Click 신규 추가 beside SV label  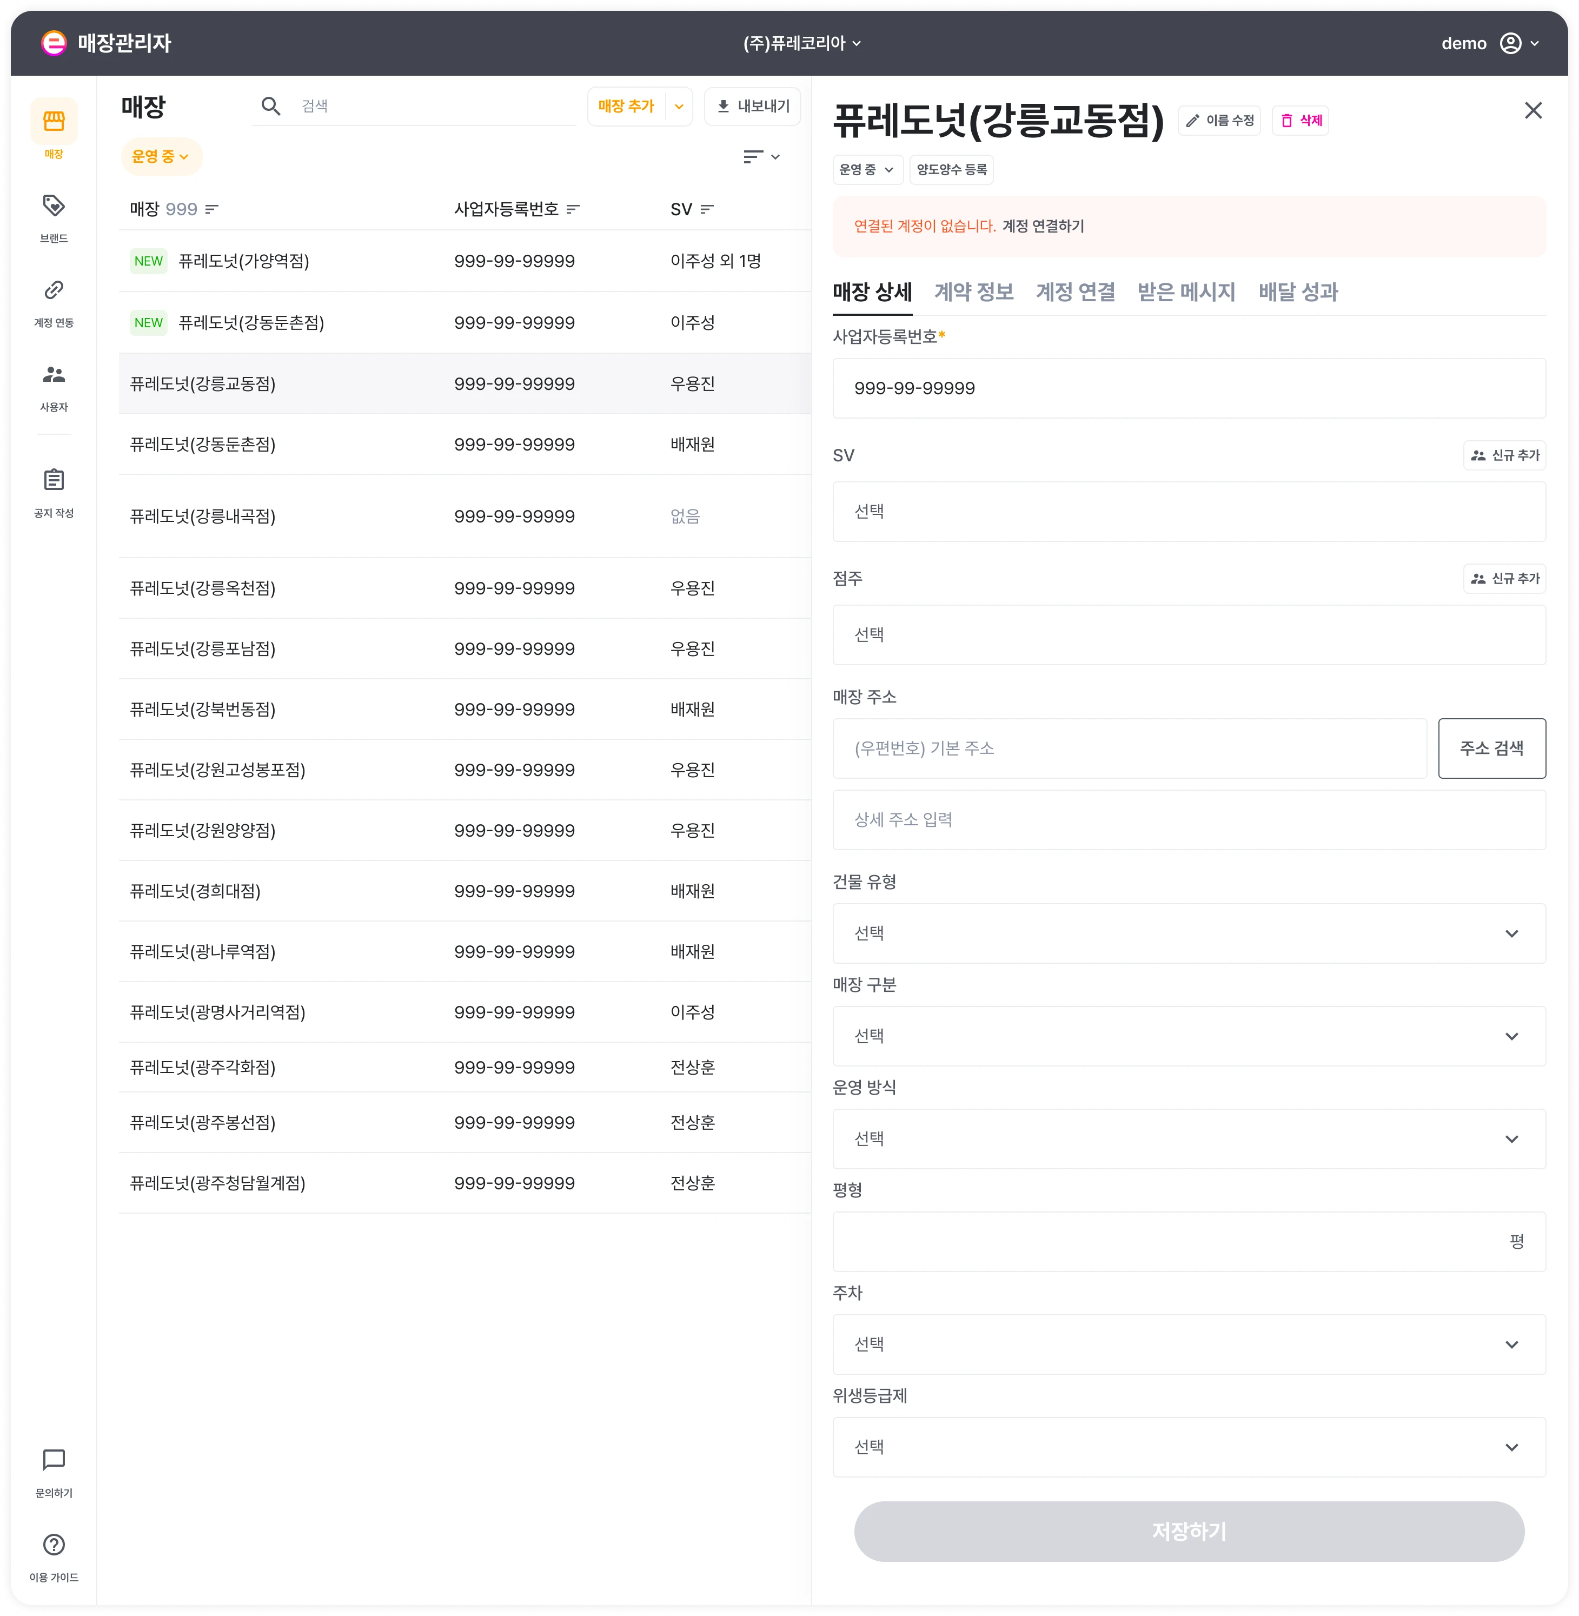click(1504, 455)
